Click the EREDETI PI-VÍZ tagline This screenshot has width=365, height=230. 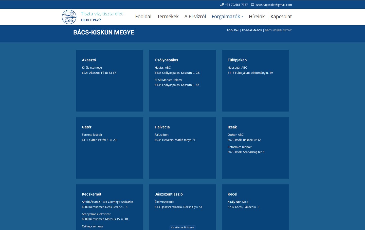(x=91, y=20)
